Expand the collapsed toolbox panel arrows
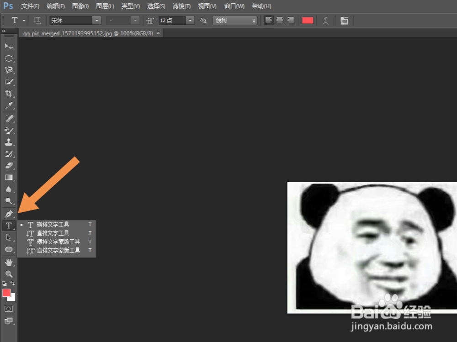457x342 pixels. pos(4,31)
